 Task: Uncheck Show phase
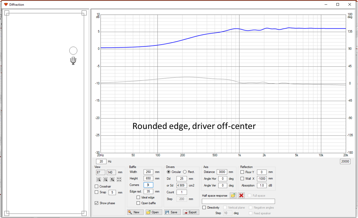tap(96, 203)
